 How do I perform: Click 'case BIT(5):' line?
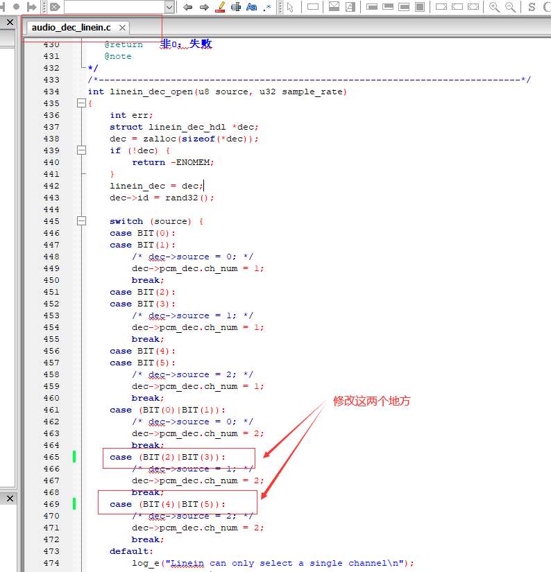pos(142,363)
